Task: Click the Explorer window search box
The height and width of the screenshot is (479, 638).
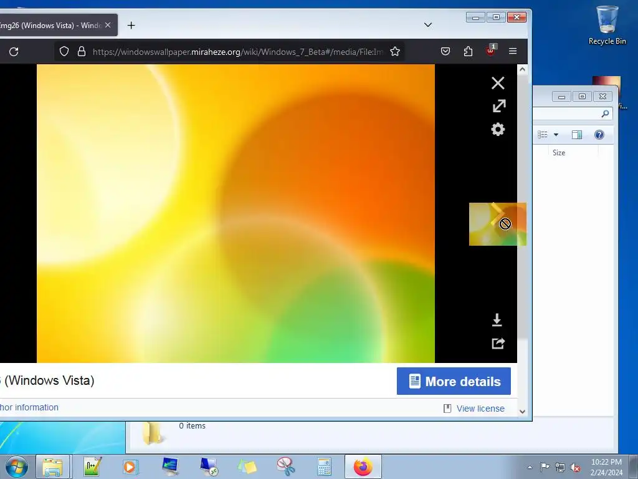Action: click(x=573, y=114)
